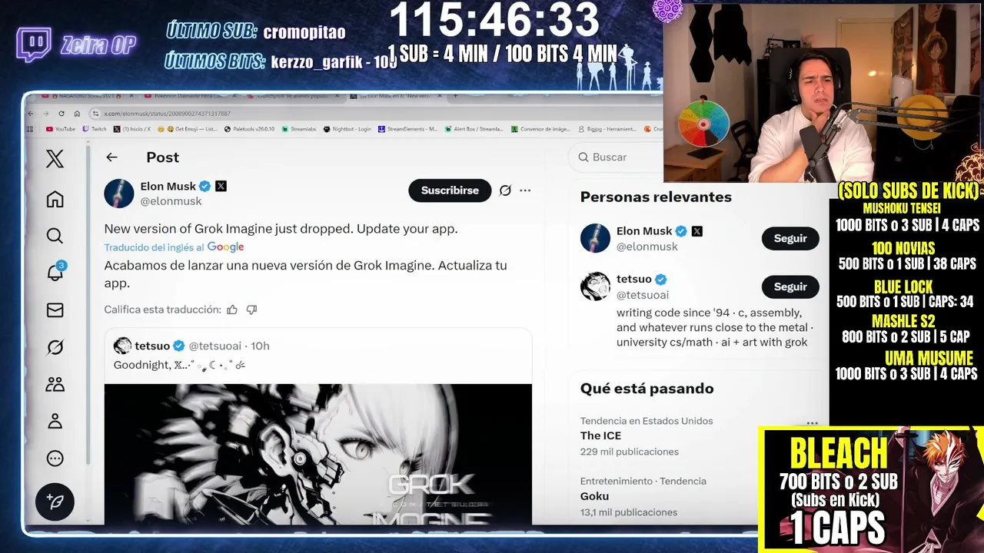Click the Suscribirse button

pyautogui.click(x=450, y=190)
